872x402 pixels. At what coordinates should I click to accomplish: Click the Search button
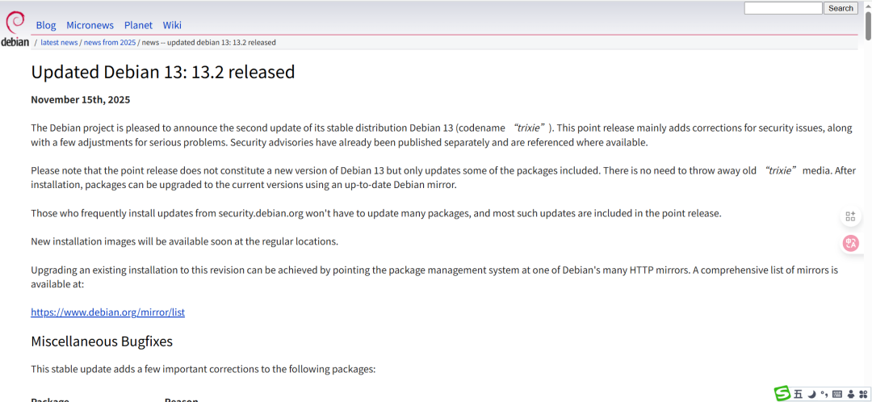[841, 8]
